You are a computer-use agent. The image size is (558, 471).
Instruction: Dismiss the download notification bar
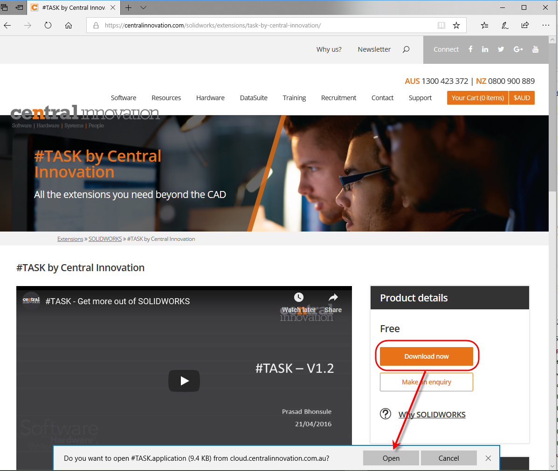click(x=488, y=458)
